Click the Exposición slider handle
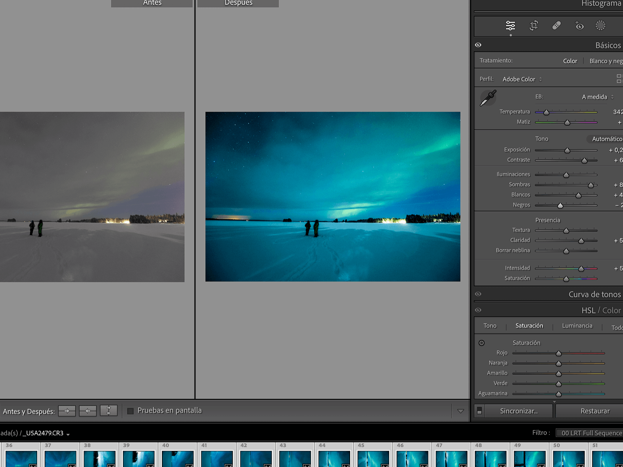This screenshot has height=467, width=623. (567, 151)
